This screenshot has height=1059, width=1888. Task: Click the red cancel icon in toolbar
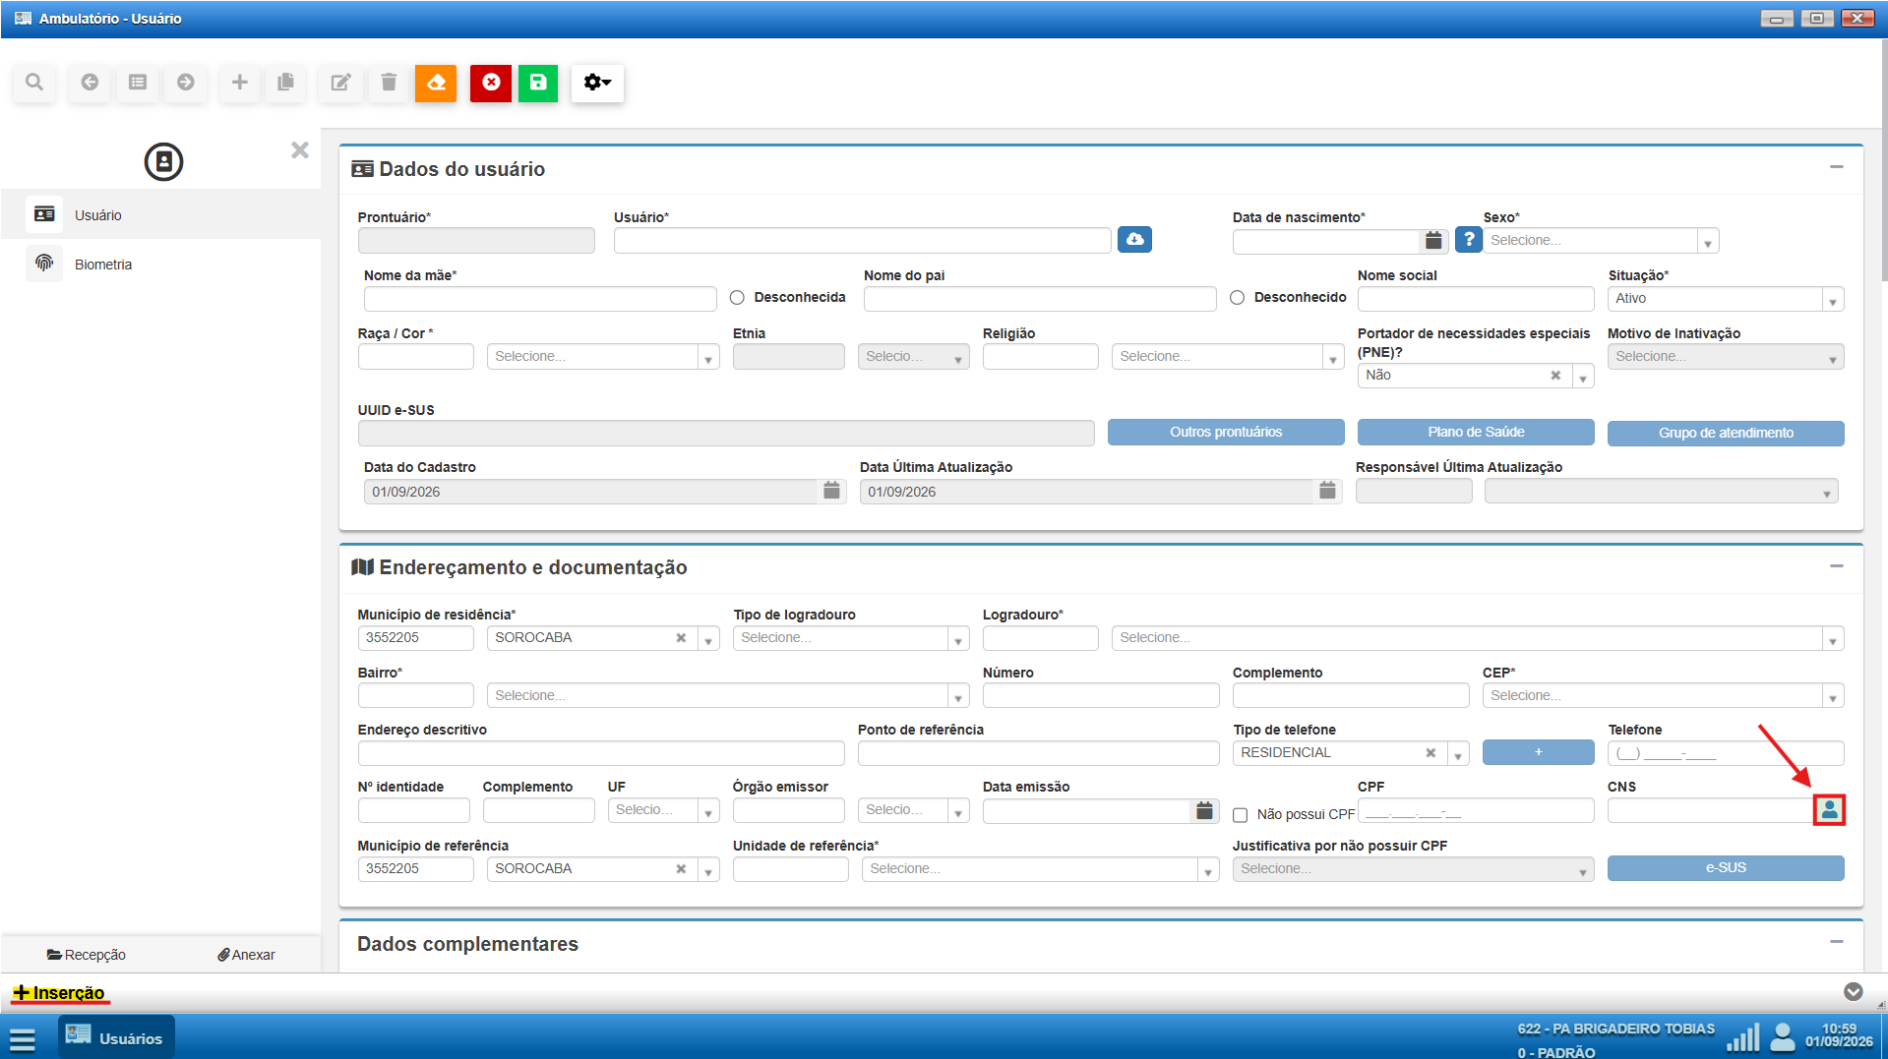coord(491,83)
